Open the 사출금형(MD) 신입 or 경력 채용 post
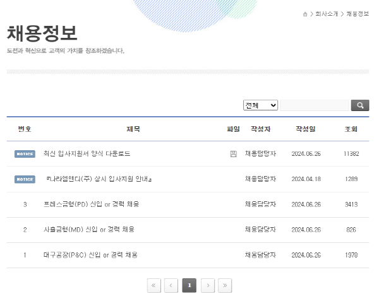Image resolution: width=379 pixels, height=301 pixels. pyautogui.click(x=88, y=230)
